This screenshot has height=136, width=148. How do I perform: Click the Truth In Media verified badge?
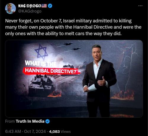coord(48,121)
